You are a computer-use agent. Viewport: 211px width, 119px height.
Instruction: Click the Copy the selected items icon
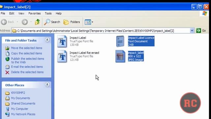click(x=7, y=54)
